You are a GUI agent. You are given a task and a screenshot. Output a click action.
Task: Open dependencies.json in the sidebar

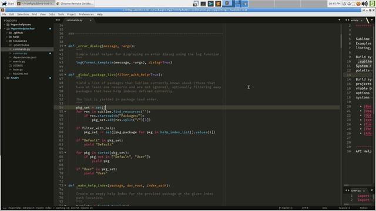pos(25,57)
